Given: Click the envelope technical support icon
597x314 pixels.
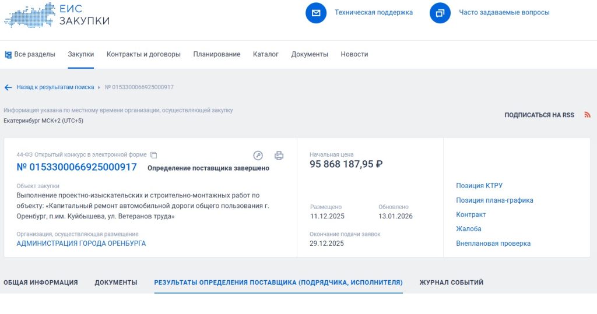Looking at the screenshot, I should 316,13.
